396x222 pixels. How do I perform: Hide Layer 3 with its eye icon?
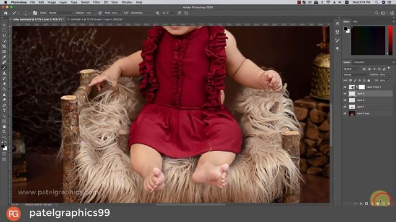(x=345, y=94)
